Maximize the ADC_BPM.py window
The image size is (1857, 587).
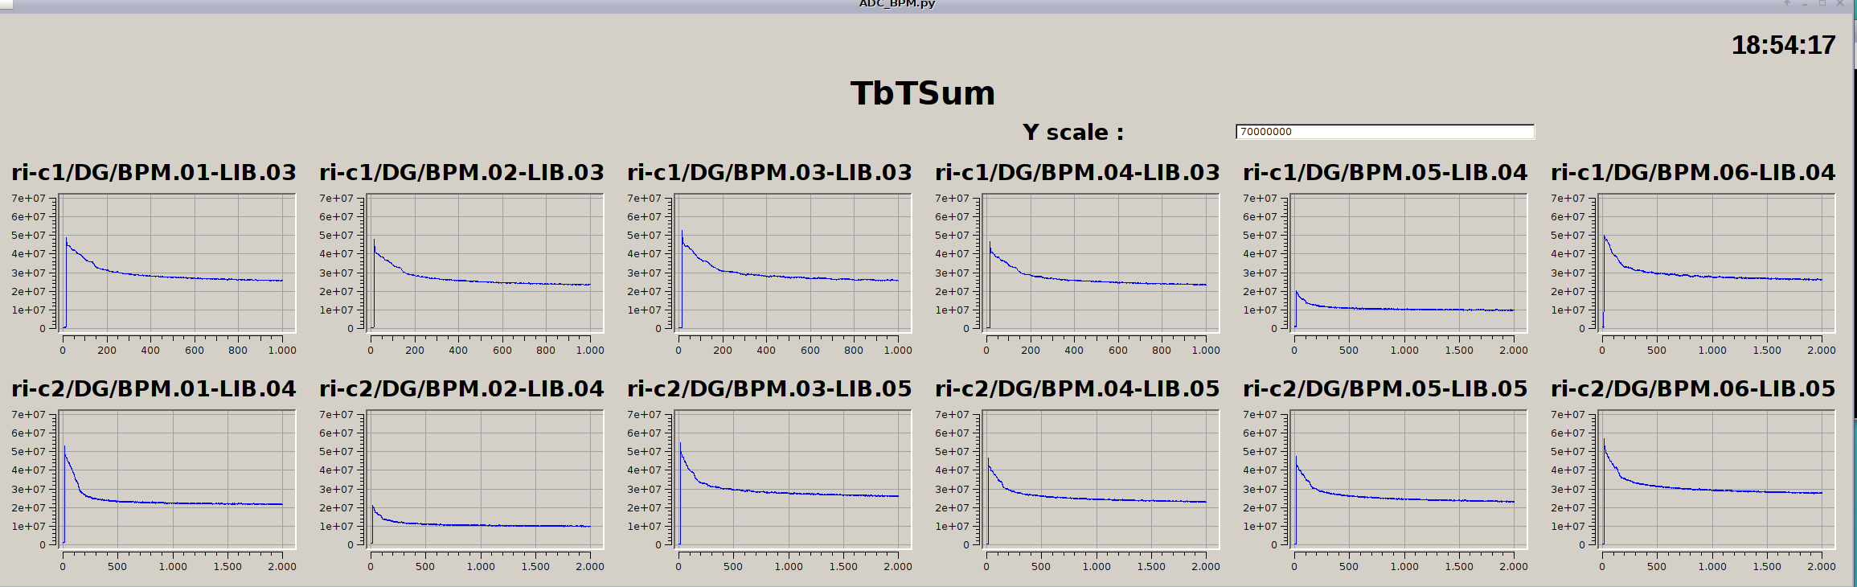(x=1822, y=3)
